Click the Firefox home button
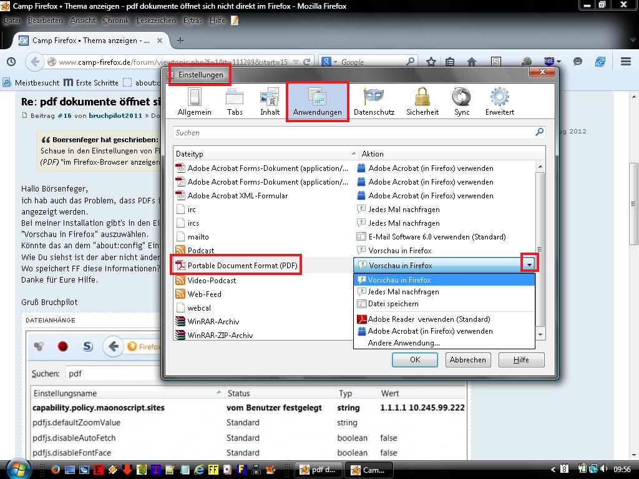Image resolution: width=639 pixels, height=479 pixels. tap(472, 62)
